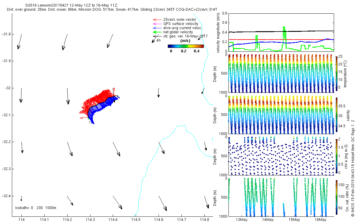Click the '4h' legend label

coord(159,40)
